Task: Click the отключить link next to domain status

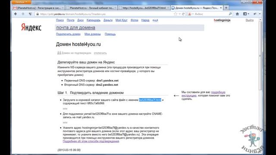Action: (x=100, y=53)
